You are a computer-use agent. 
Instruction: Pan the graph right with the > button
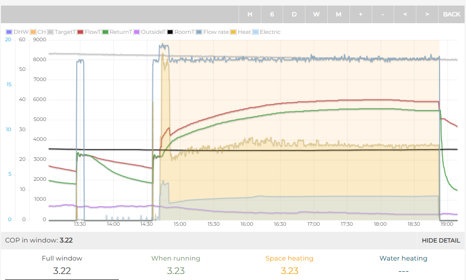(x=427, y=14)
